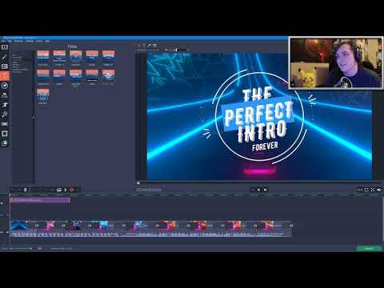Viewport: 384px width, 288px height.
Task: Open the Import media tab in sidebar
Action: click(5, 47)
